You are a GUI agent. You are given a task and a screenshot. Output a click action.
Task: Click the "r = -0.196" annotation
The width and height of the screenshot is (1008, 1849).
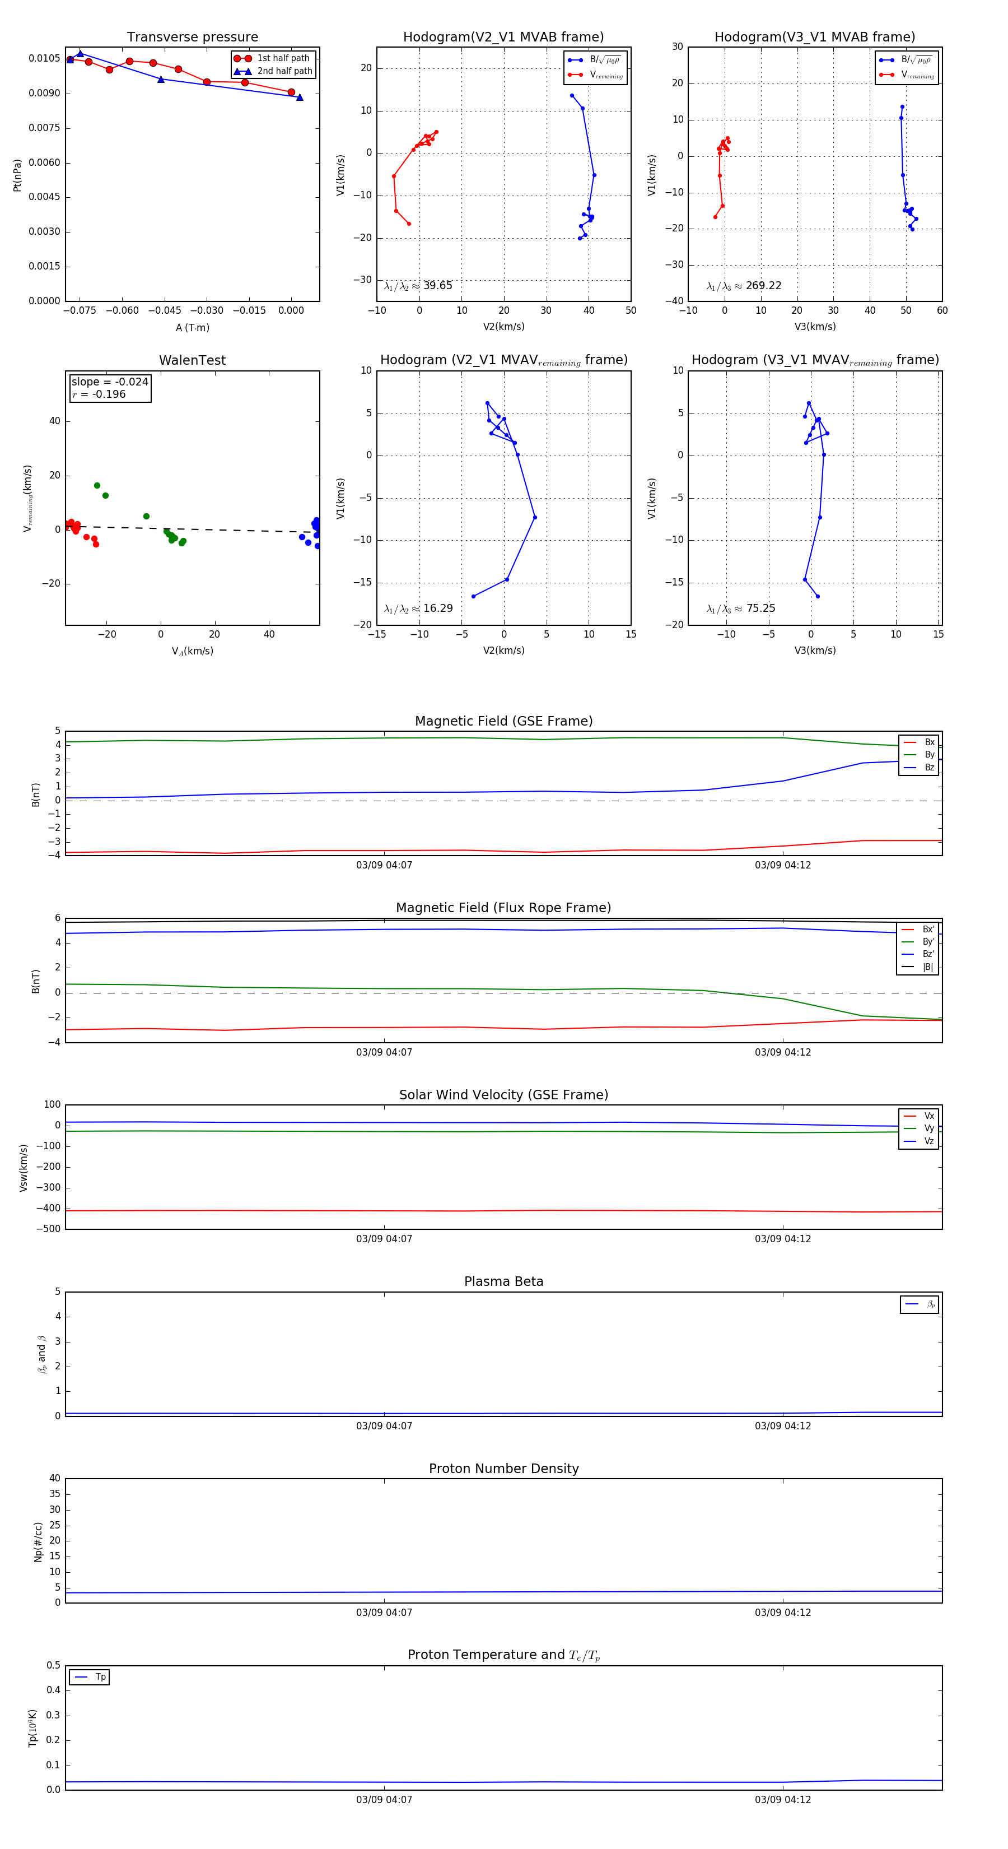99,394
